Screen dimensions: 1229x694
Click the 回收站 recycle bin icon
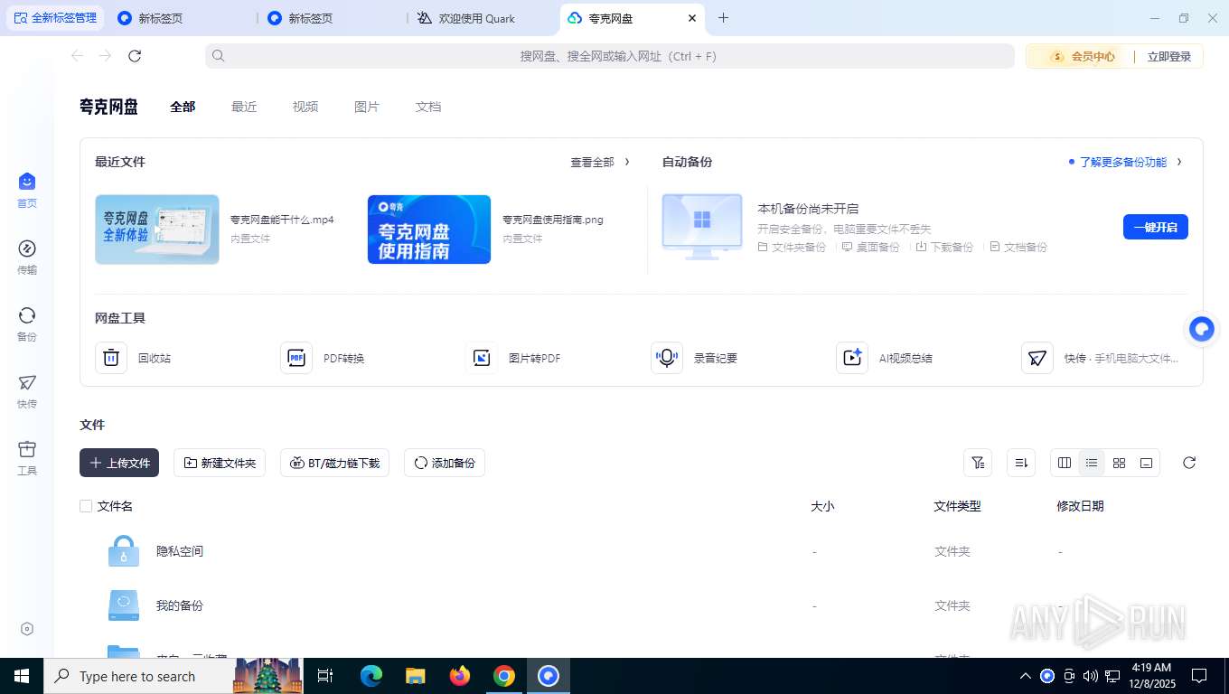pos(111,358)
